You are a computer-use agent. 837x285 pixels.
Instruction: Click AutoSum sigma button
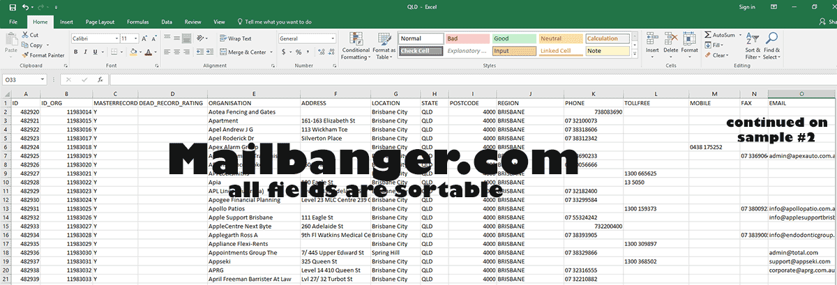pos(719,35)
